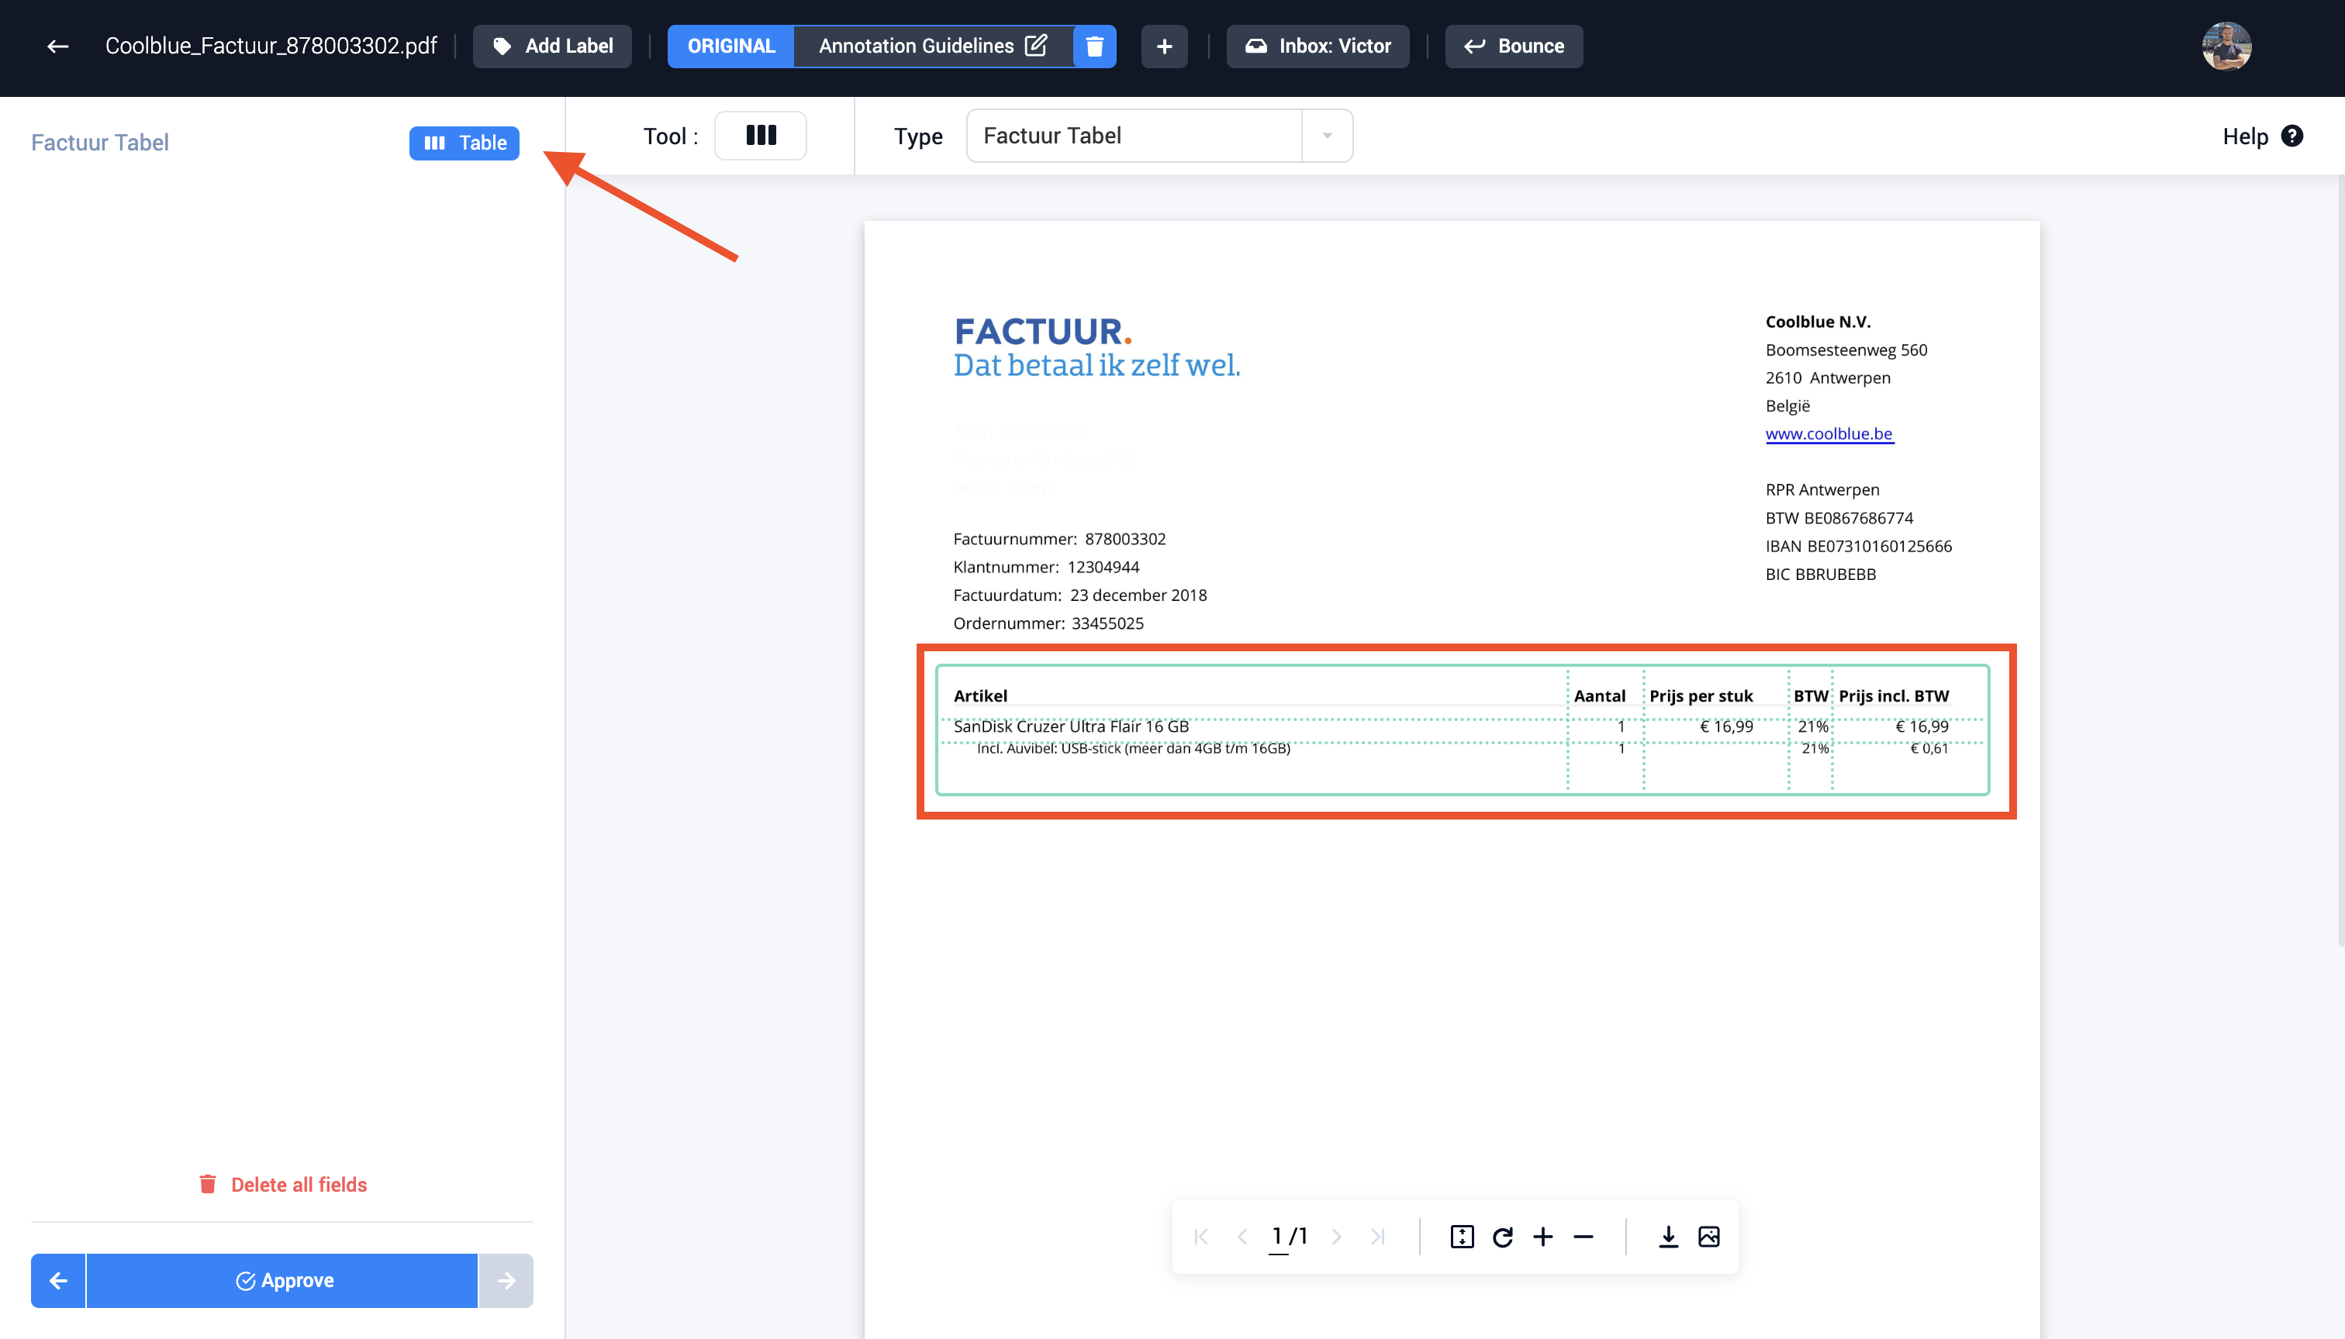Rotate the document with the rotate icon
Viewport: 2345px width, 1339px height.
pyautogui.click(x=1503, y=1237)
